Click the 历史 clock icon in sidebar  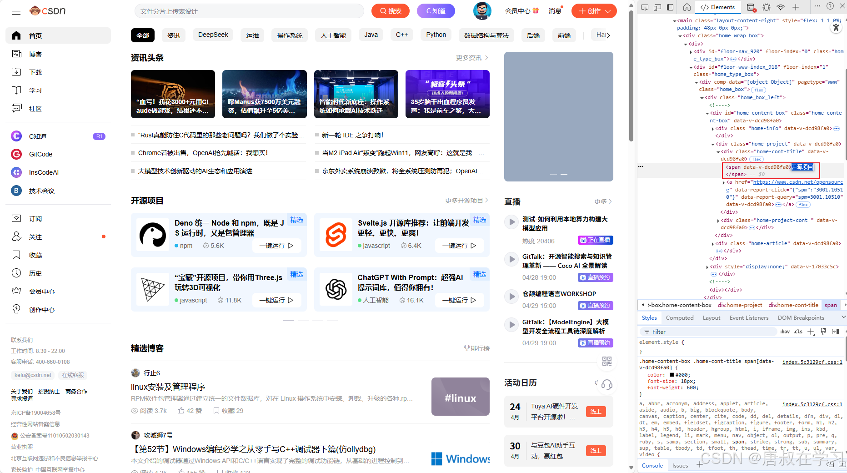tap(16, 273)
